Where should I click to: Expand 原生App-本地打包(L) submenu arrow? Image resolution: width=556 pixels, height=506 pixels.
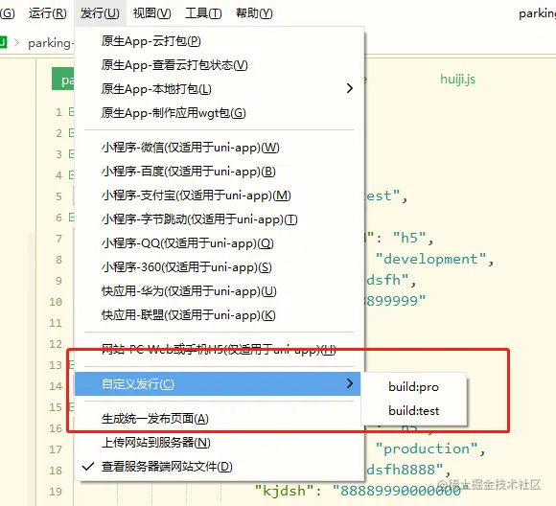(350, 88)
